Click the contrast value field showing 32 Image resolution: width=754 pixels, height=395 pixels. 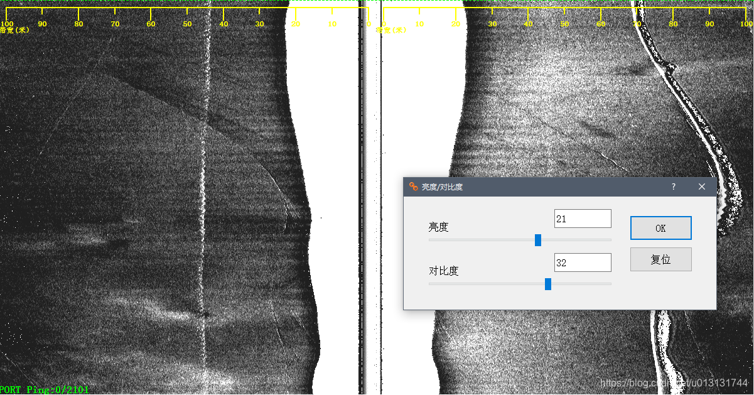tap(583, 262)
